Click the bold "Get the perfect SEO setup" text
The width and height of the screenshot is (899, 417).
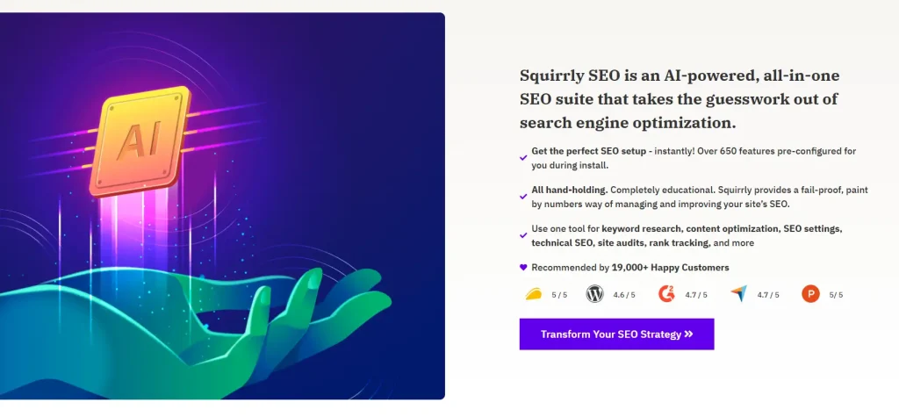590,151
